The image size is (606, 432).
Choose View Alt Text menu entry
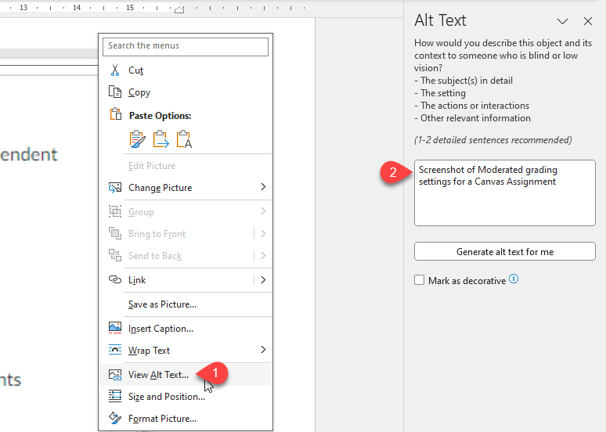pyautogui.click(x=158, y=375)
